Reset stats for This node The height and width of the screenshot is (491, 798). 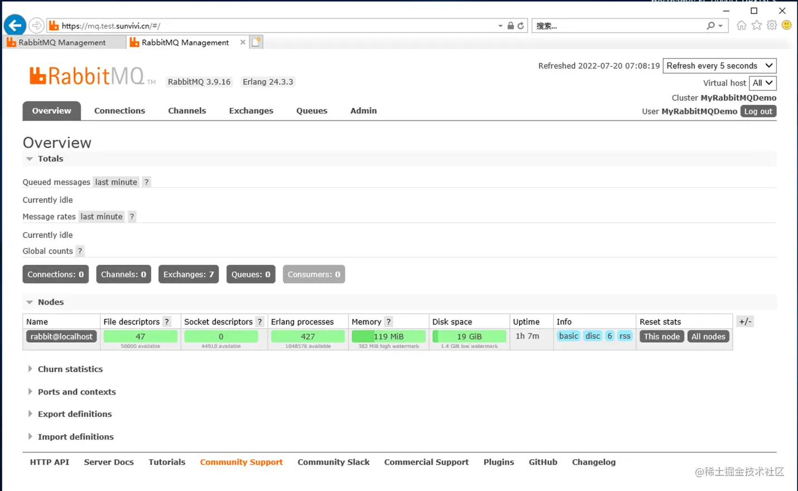(662, 337)
